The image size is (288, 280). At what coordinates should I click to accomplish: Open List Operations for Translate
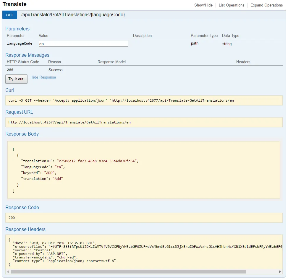click(232, 5)
